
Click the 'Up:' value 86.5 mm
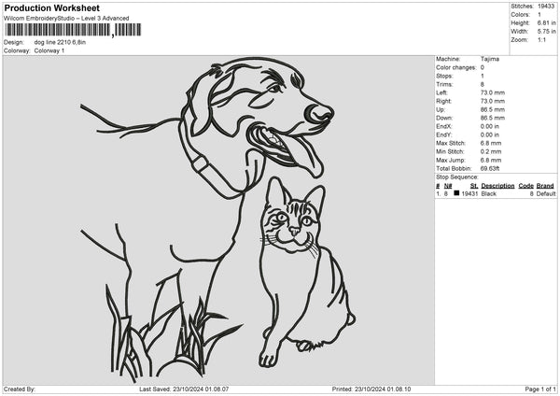[493, 109]
